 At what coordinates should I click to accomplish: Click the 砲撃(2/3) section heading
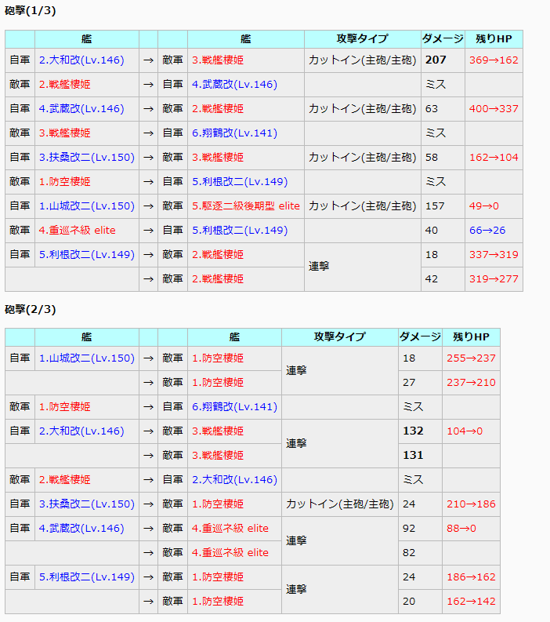(x=30, y=309)
